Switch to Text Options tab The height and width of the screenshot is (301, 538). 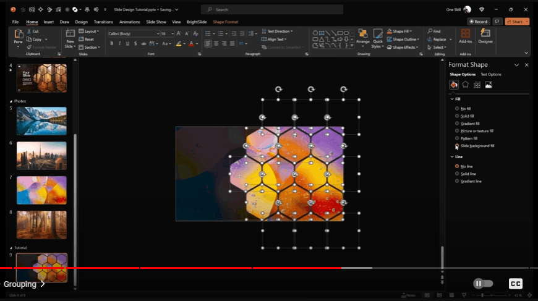pyautogui.click(x=490, y=74)
